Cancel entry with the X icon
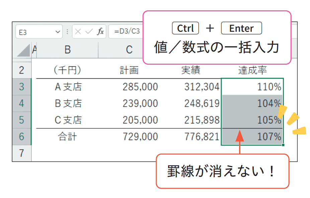Viewport: 310px width, 198px height. (x=78, y=31)
